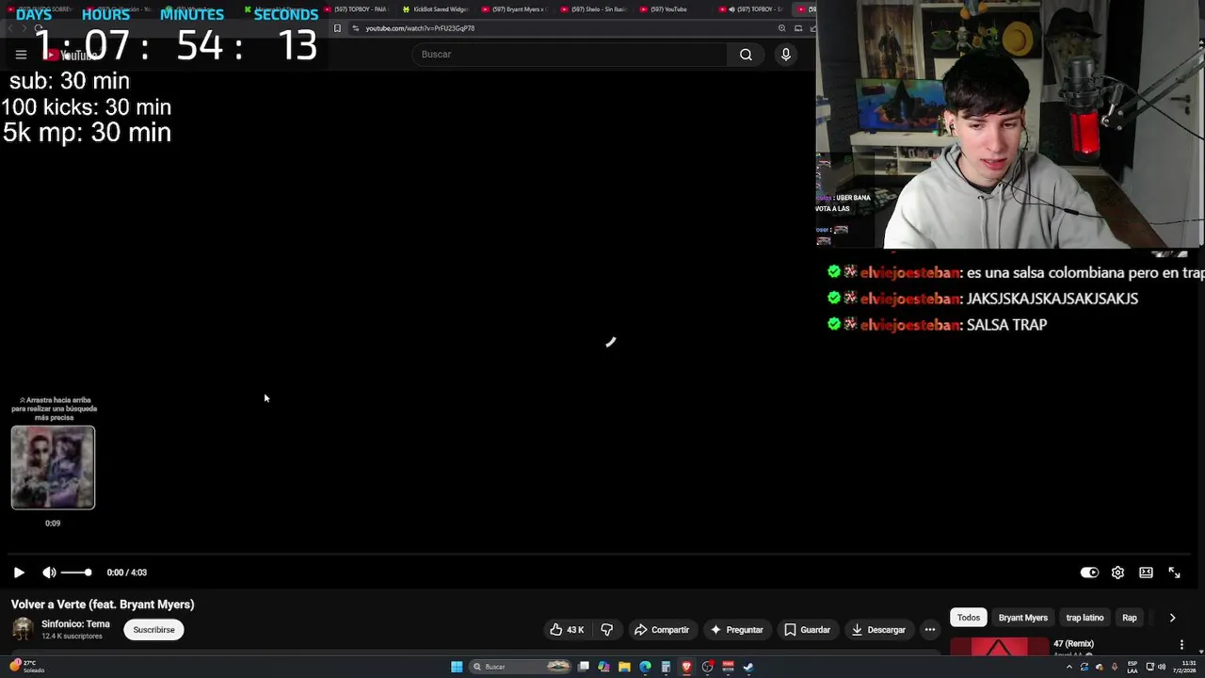Image resolution: width=1205 pixels, height=678 pixels.
Task: Open Microsoft Edge from taskbar
Action: [645, 667]
